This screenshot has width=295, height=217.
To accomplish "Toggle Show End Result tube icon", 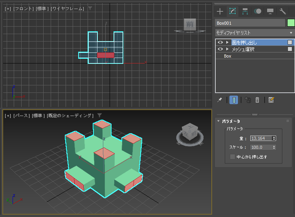I will (234, 100).
